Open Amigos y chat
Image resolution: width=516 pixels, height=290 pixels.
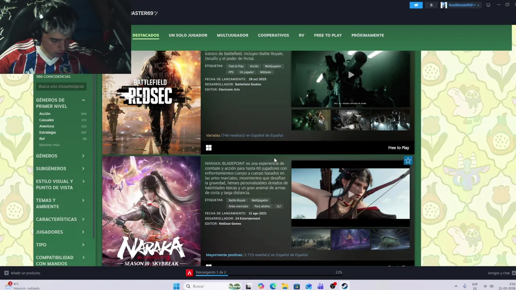[x=499, y=273]
